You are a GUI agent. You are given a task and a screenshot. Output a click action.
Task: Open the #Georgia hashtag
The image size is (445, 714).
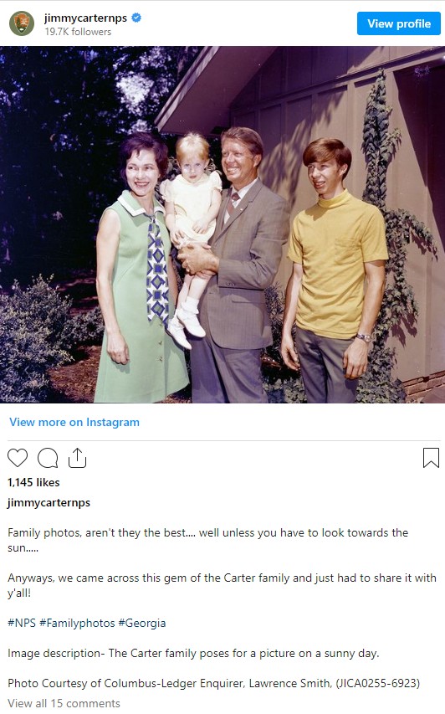pyautogui.click(x=142, y=623)
